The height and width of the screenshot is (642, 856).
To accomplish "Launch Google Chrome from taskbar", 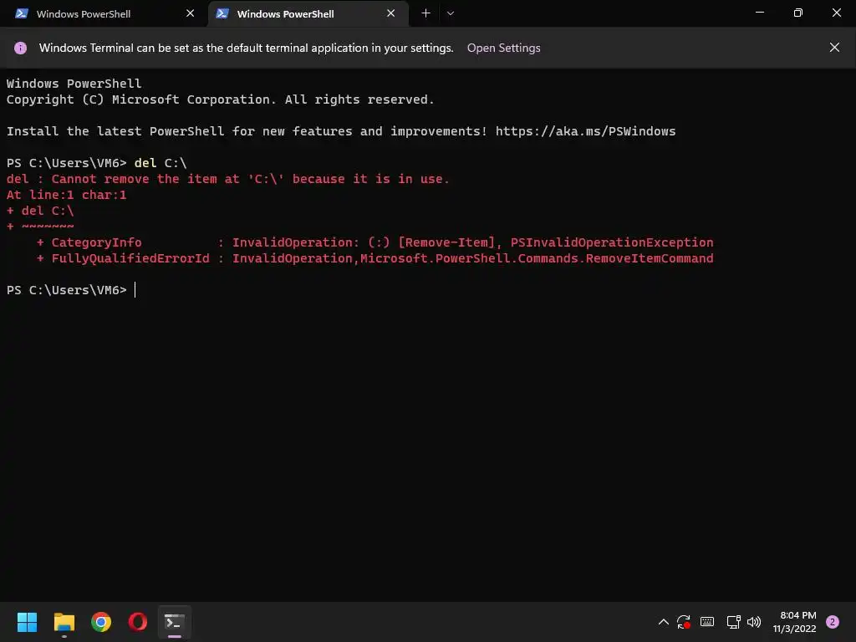I will (x=101, y=622).
